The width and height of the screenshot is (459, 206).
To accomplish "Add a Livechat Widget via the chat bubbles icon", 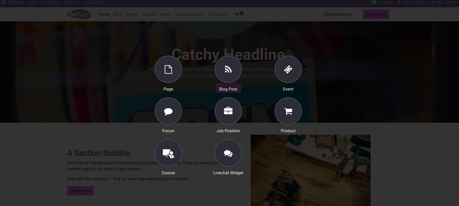I will click(228, 153).
